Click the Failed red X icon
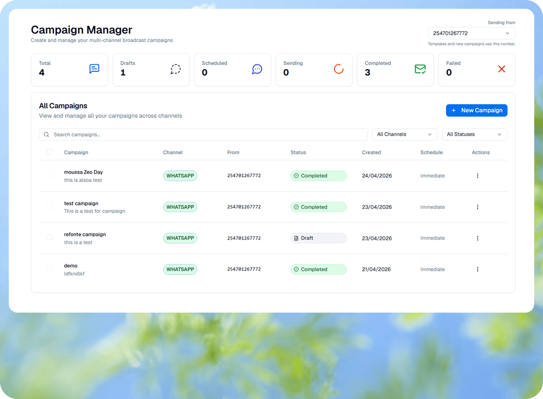This screenshot has height=399, width=543. [x=502, y=69]
